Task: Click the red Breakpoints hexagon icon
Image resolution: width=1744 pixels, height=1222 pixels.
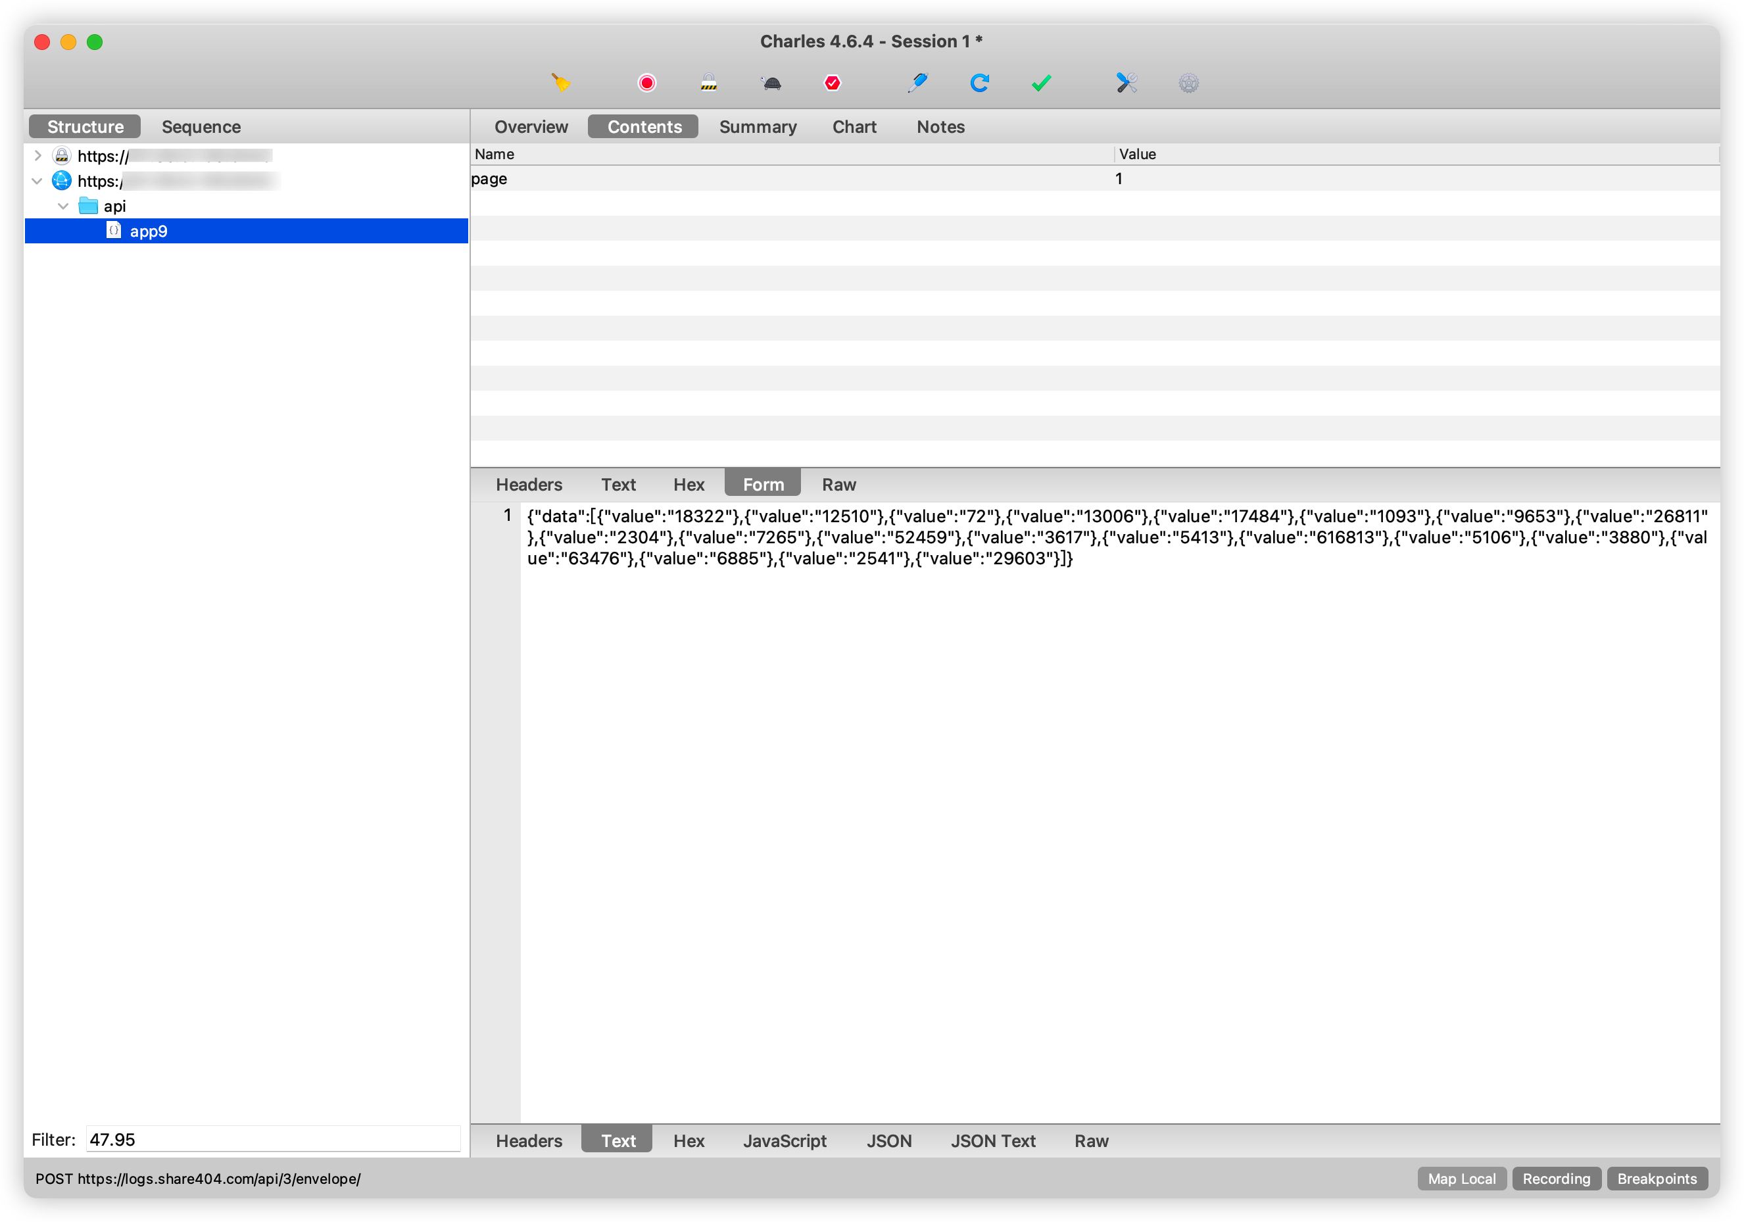Action: pyautogui.click(x=833, y=83)
